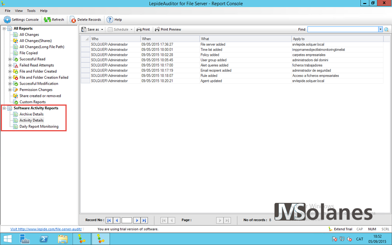The height and width of the screenshot is (245, 392).
Task: Click the timestamp '09/05/2015 18:20:21'
Action: [157, 81]
